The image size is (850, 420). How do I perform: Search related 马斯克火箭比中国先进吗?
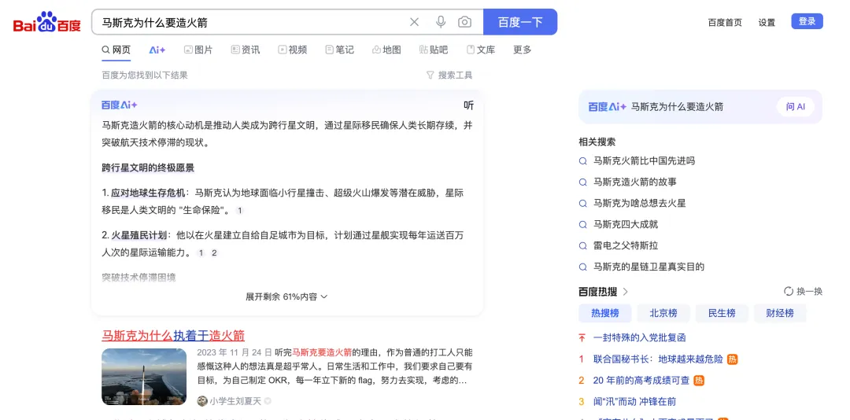point(644,161)
